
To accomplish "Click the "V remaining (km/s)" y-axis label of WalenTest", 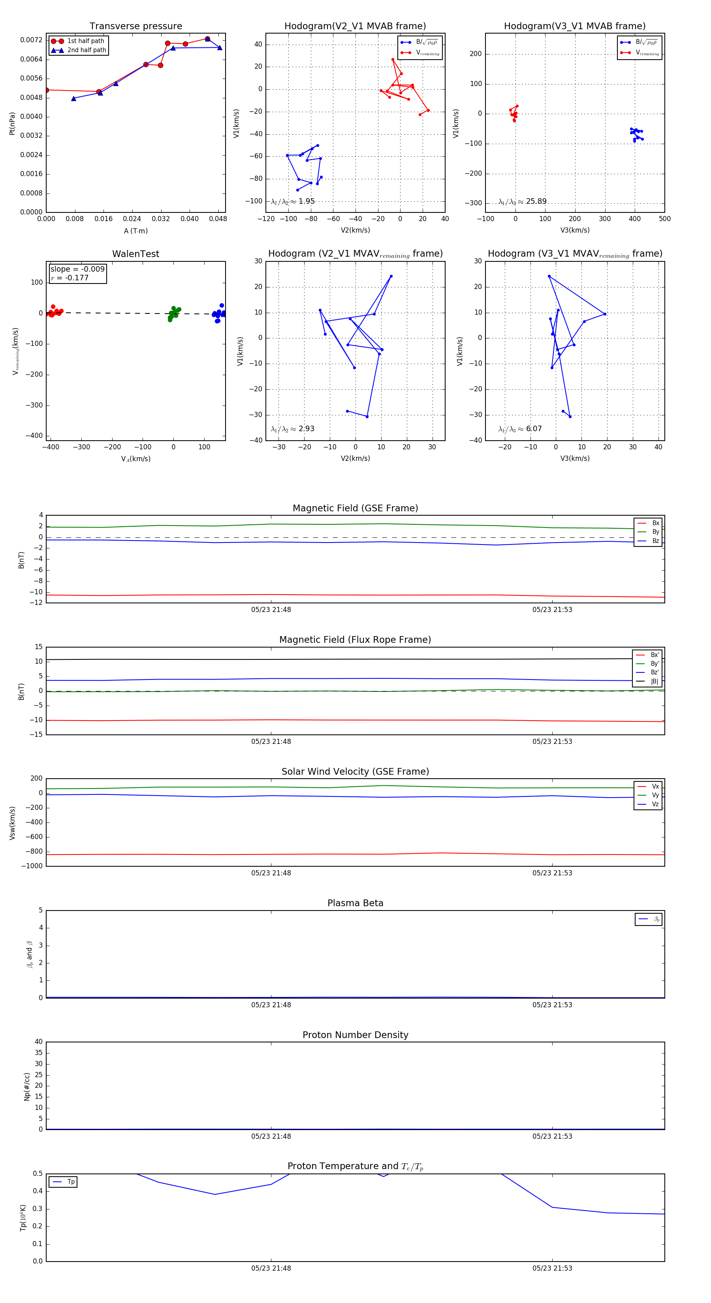I will pos(15,351).
